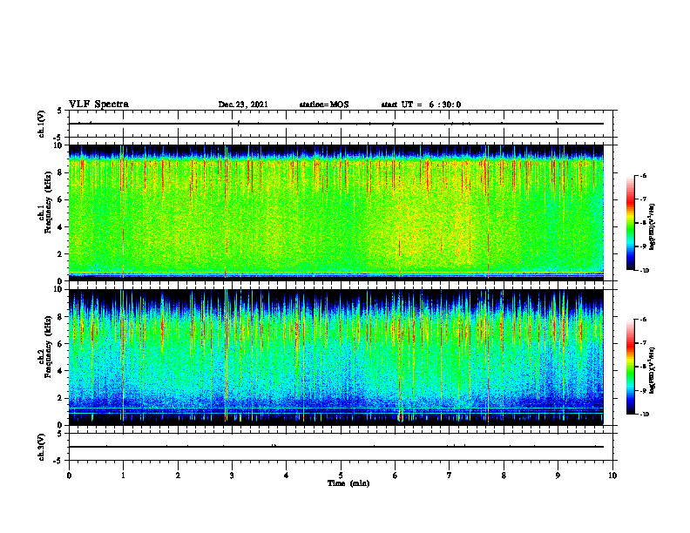
Task: Click the "VLF Spectra" plot title
Action: [x=98, y=105]
